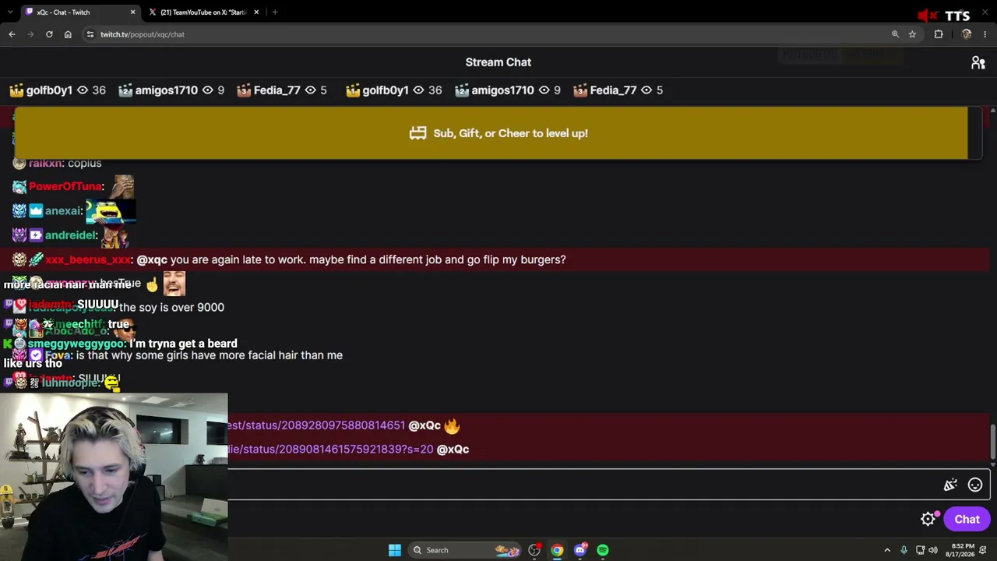Expand the tab search dropdown arrow

point(10,12)
